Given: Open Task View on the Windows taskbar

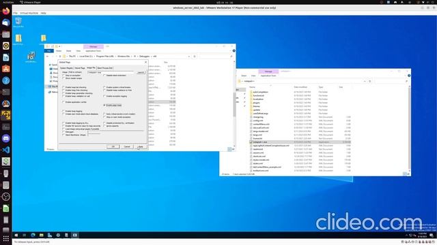Looking at the screenshot, I should 25,235.
